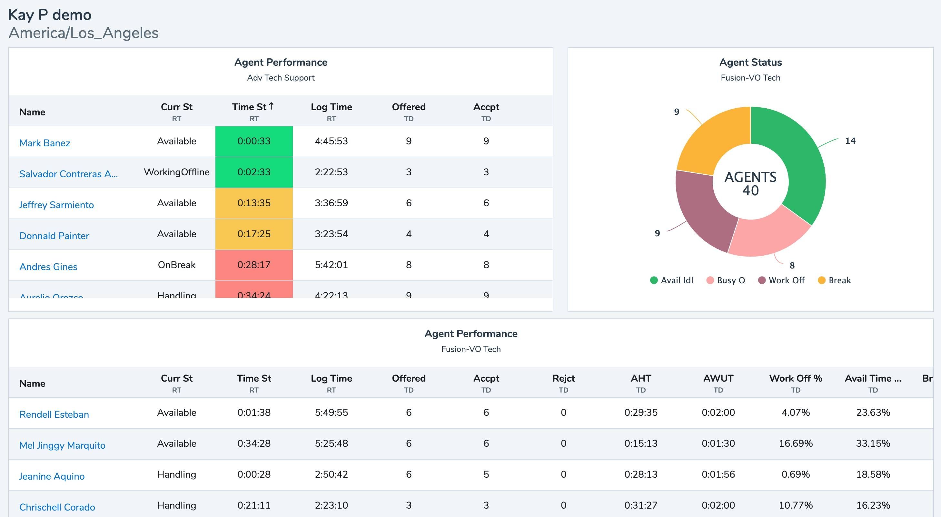Click yellow 0:13:35 time cell

(x=254, y=203)
